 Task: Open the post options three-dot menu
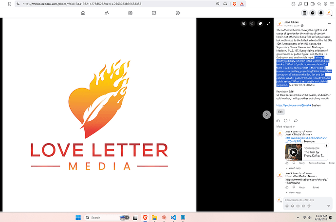329,23
